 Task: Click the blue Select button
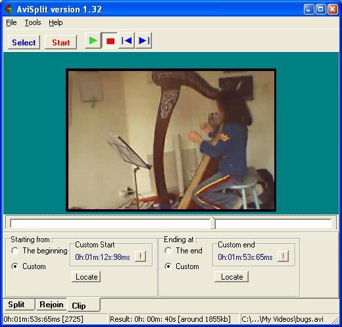pos(24,42)
